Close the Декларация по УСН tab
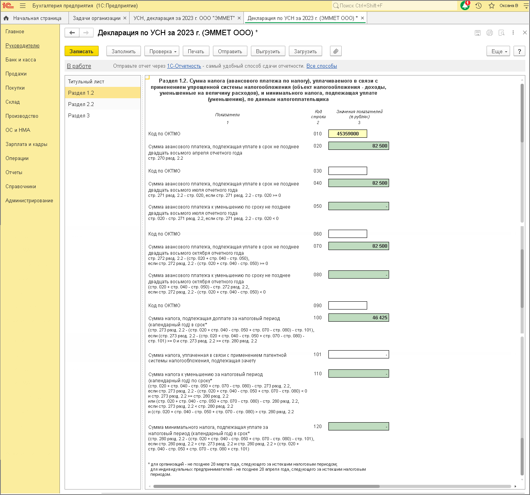 [362, 18]
